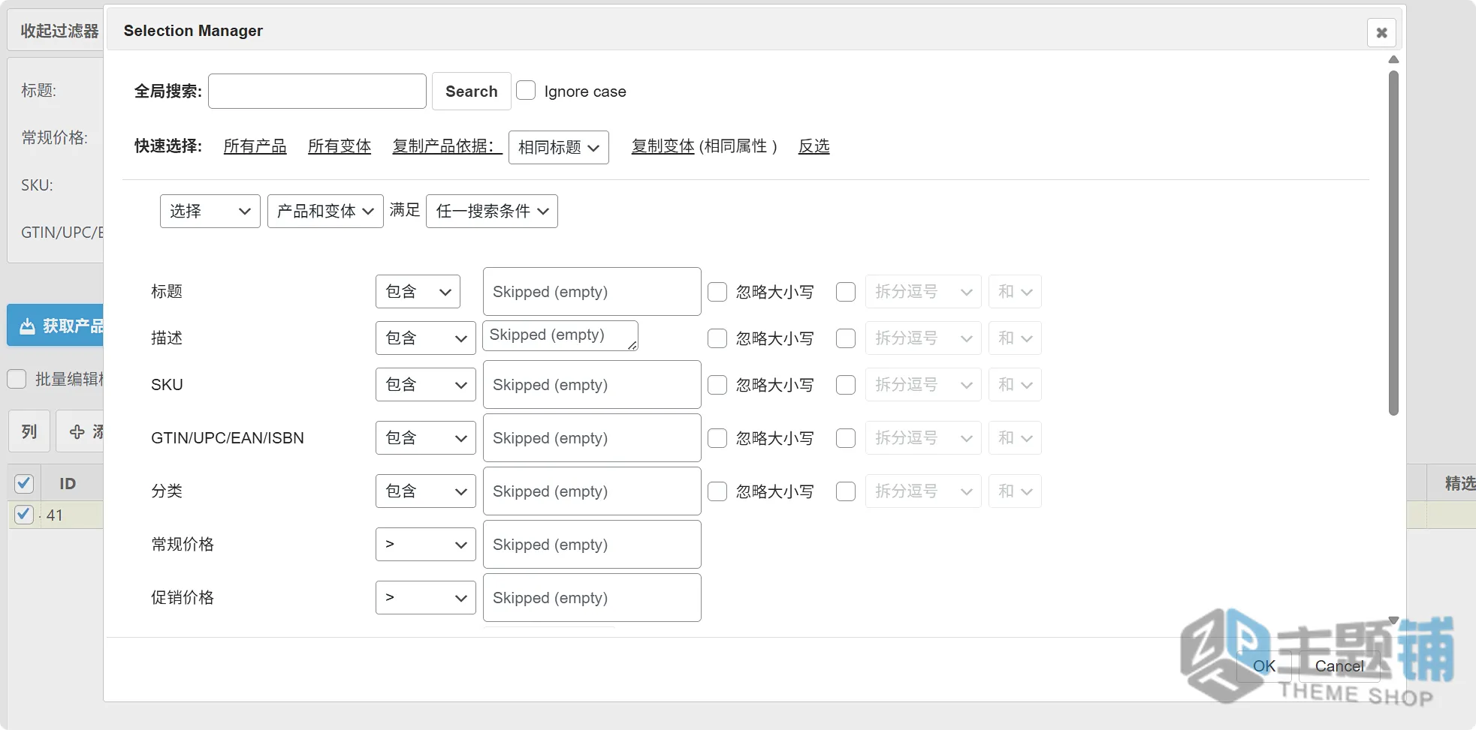Open the 和 dropdown in 分类 row
This screenshot has width=1476, height=730.
pyautogui.click(x=1015, y=491)
